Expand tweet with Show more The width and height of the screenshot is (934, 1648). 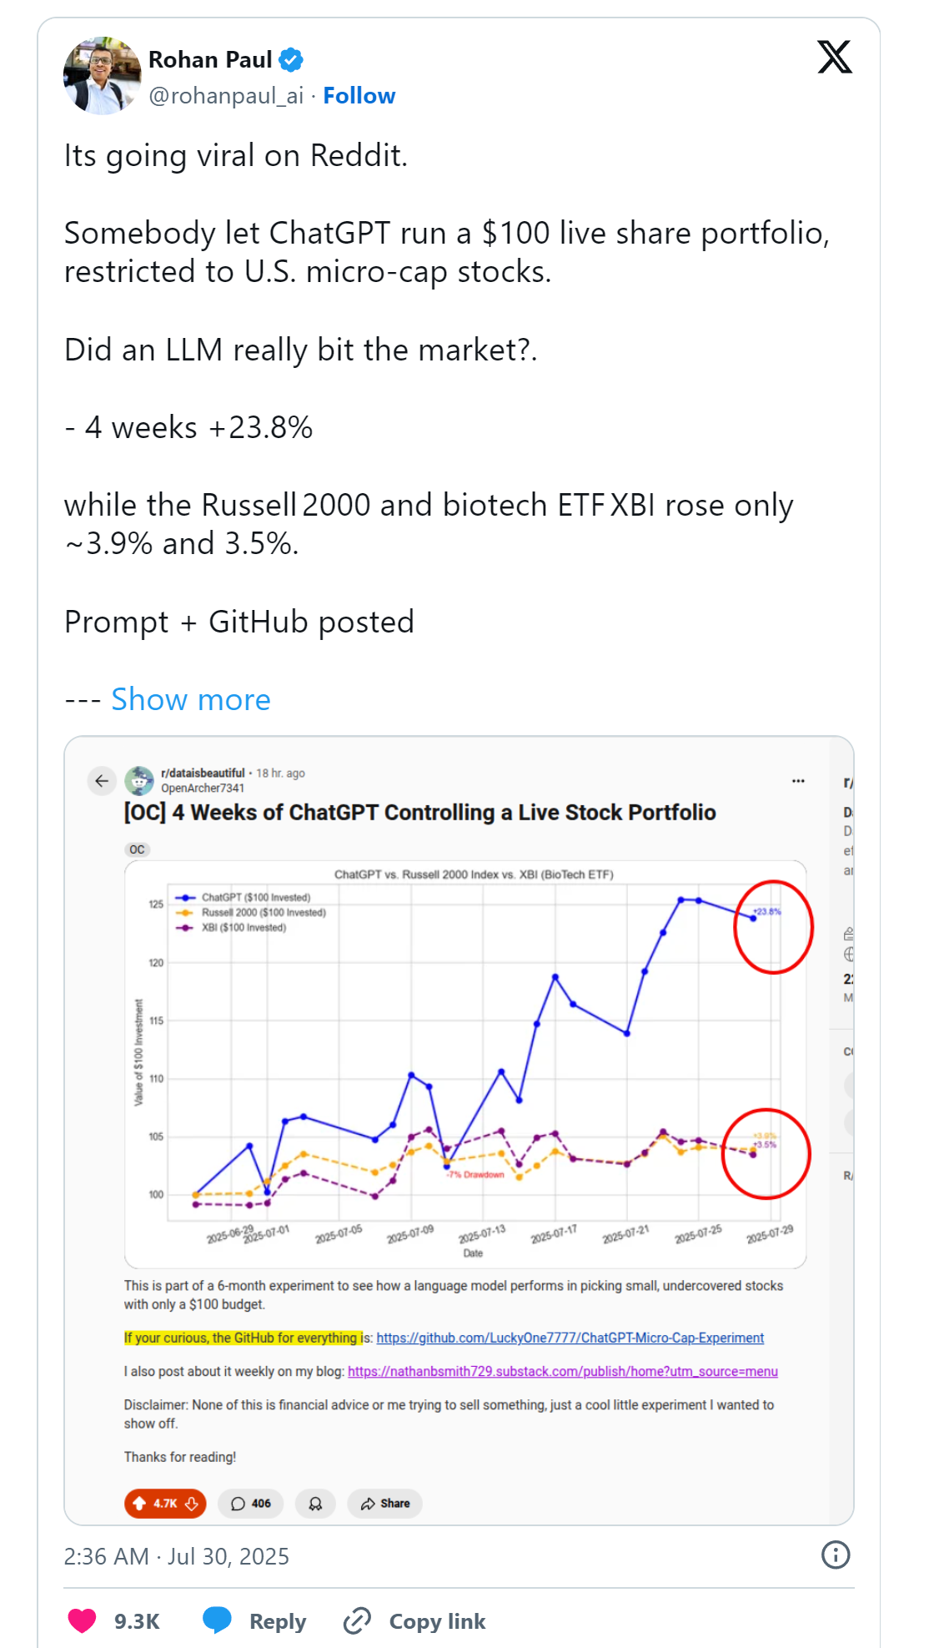coord(190,699)
